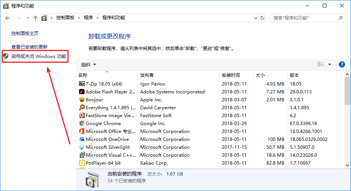Click the scrollbar up arrow
This screenshot has height=191, width=351.
coord(347,74)
